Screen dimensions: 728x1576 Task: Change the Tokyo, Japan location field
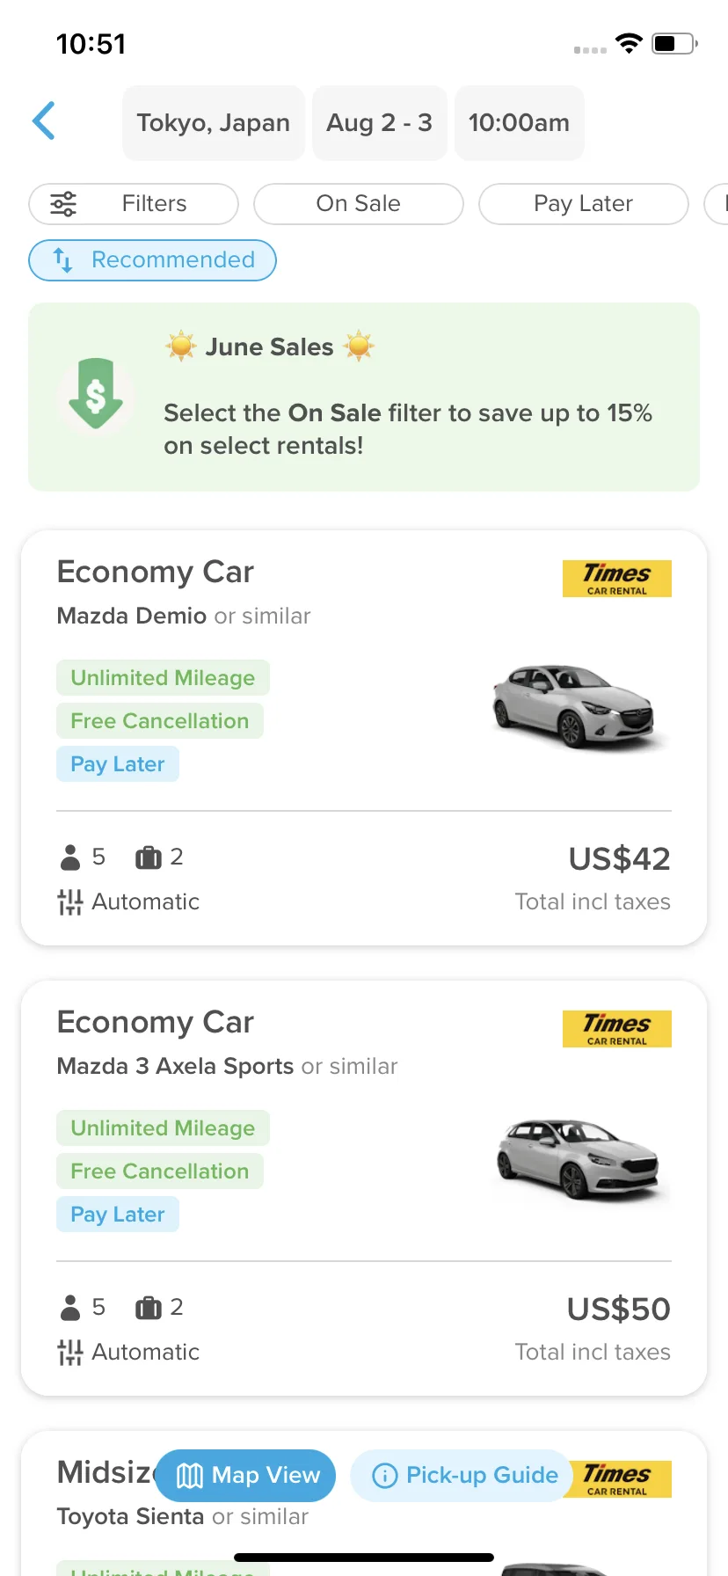click(214, 123)
